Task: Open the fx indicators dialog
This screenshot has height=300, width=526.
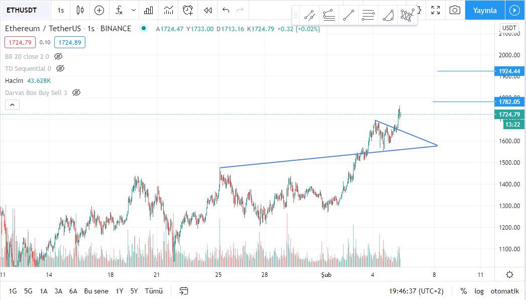Action: point(119,10)
